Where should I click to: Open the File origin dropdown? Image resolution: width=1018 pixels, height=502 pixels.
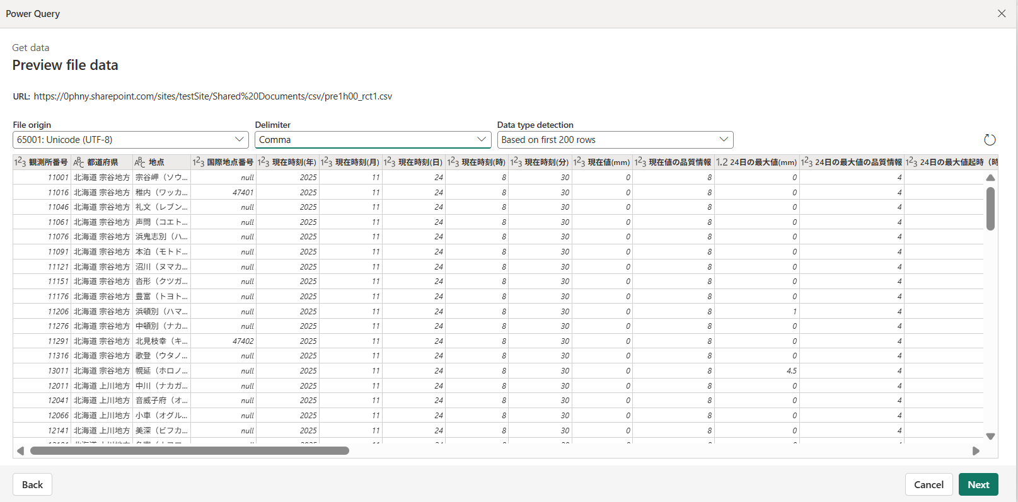(x=130, y=140)
